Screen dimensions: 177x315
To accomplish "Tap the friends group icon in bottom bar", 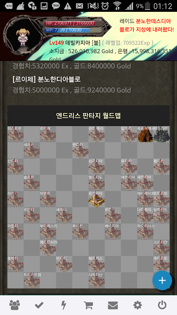I will pyautogui.click(x=15, y=305).
